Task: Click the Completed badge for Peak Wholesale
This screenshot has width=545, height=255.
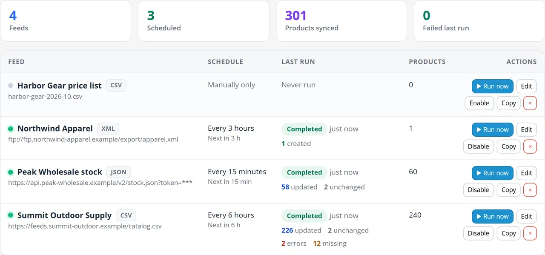Action: coord(304,172)
